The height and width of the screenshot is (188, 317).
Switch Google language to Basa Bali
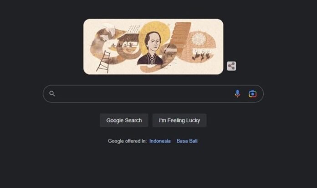187,141
